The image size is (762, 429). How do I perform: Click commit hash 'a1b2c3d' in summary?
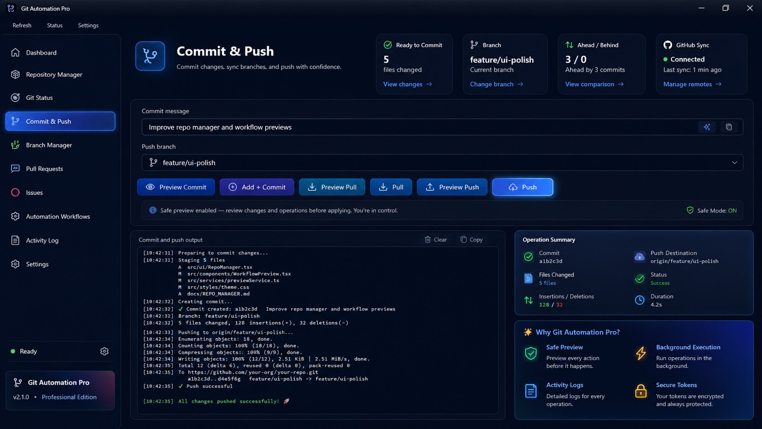[x=551, y=261]
